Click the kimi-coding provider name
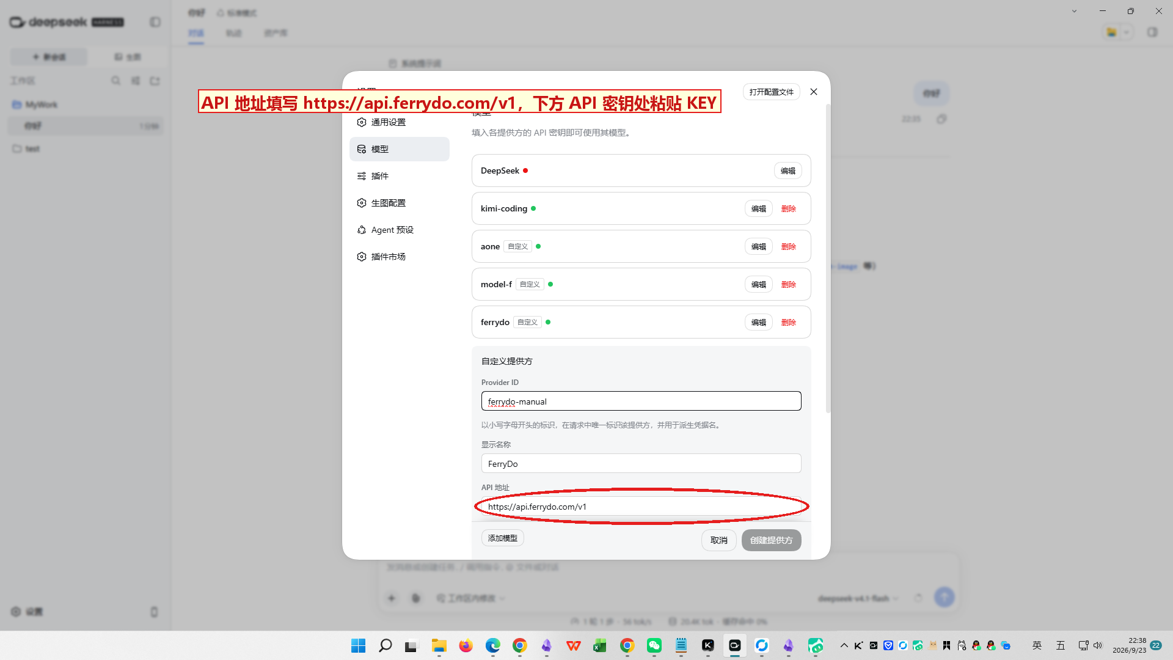The image size is (1173, 660). [x=503, y=208]
